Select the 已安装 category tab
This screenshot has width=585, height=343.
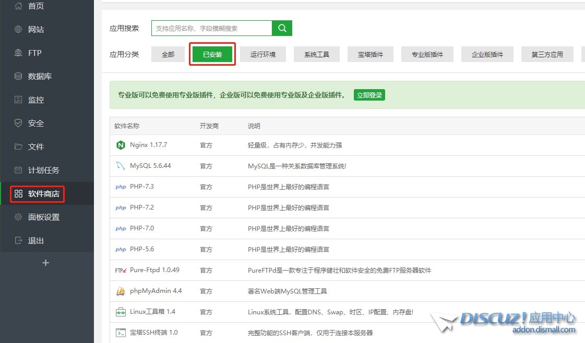[212, 54]
